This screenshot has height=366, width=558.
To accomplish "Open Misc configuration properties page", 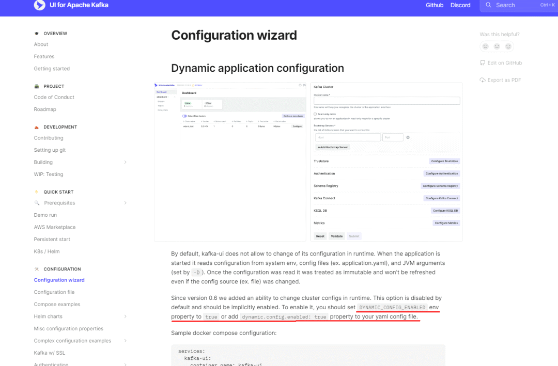I will 68,329.
